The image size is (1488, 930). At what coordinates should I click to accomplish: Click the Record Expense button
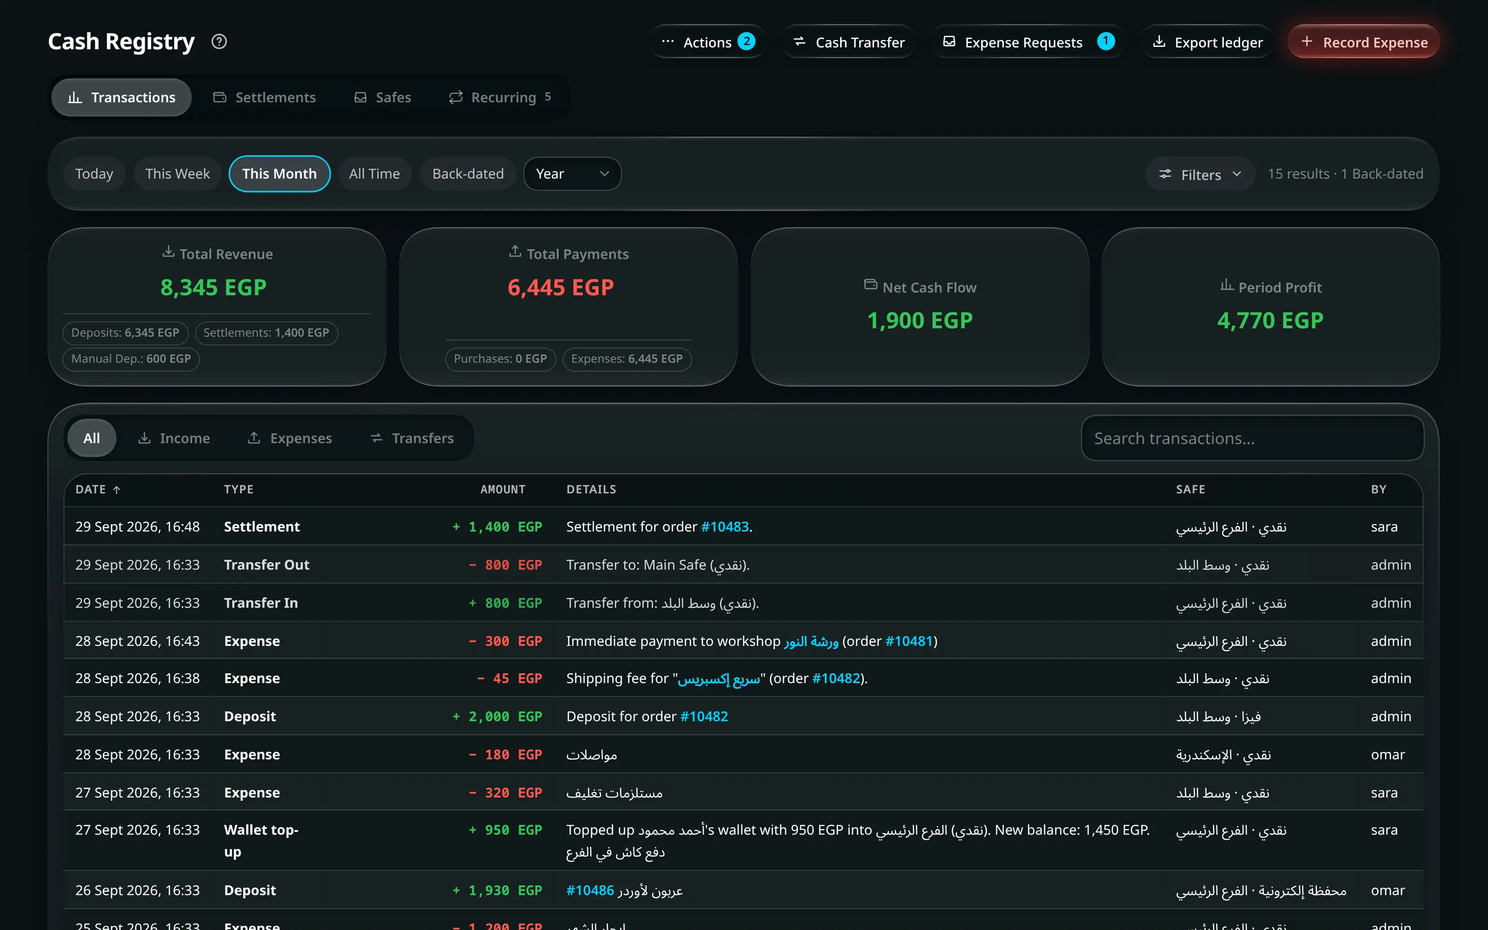[1363, 42]
